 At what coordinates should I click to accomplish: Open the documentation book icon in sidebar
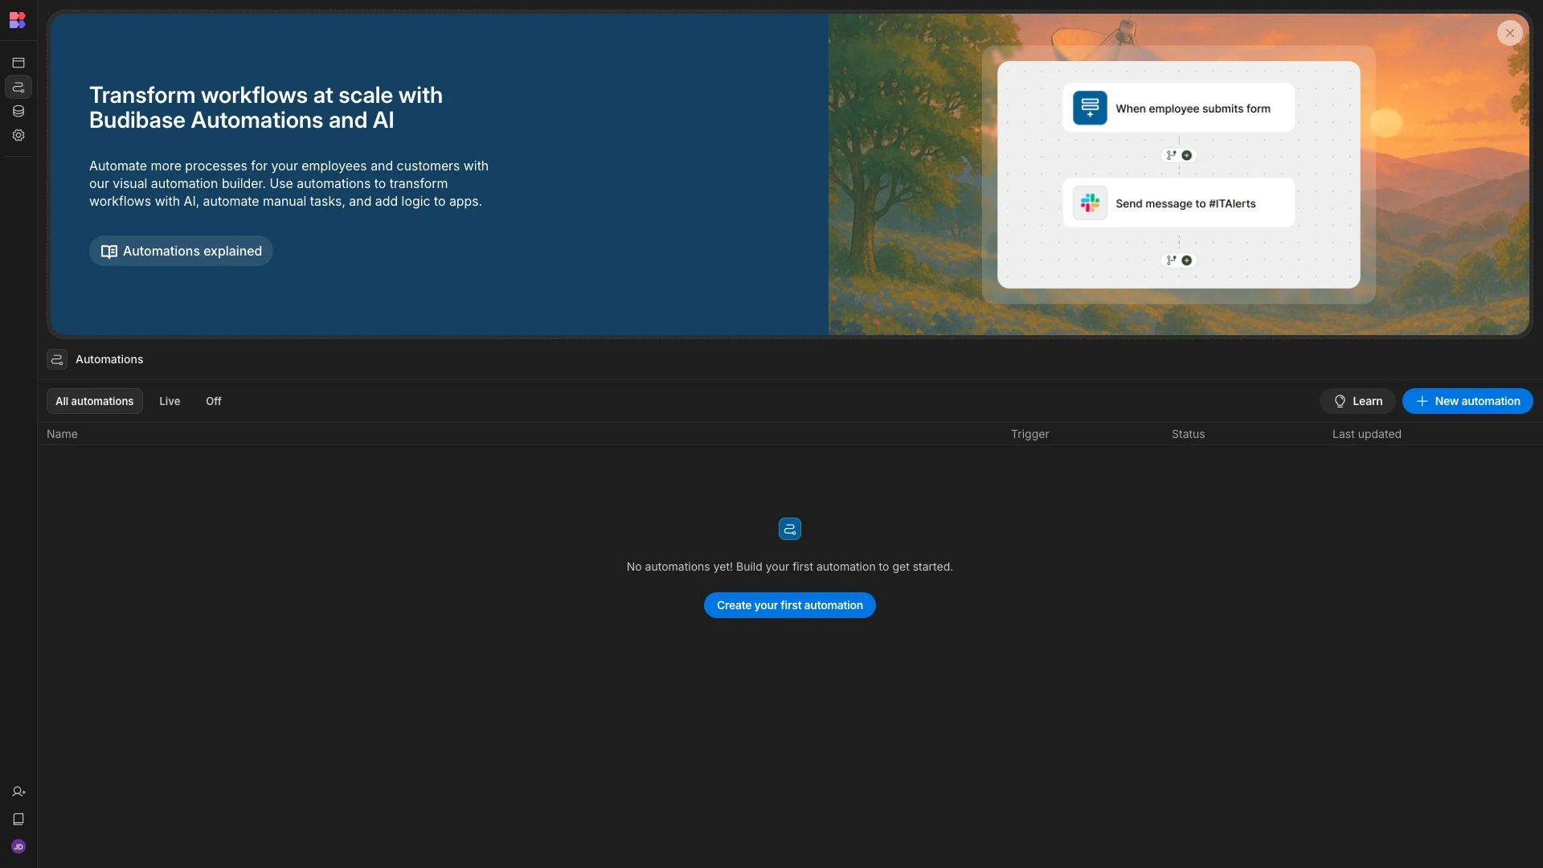point(18,819)
